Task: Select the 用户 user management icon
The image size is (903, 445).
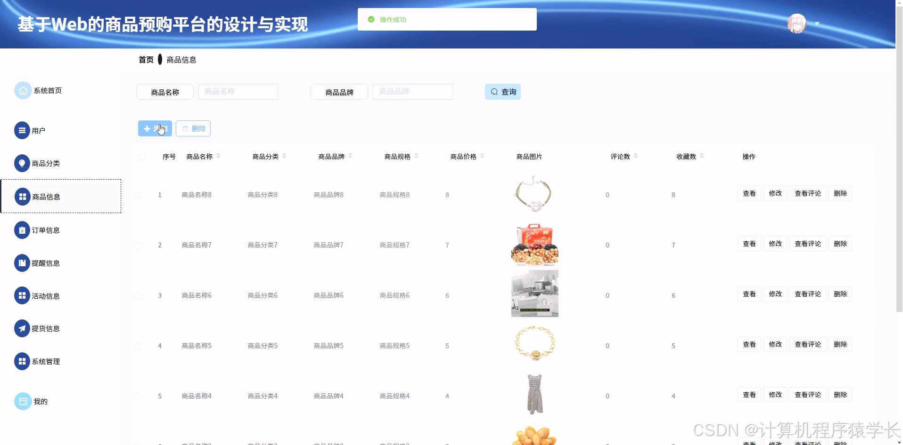Action: point(23,130)
